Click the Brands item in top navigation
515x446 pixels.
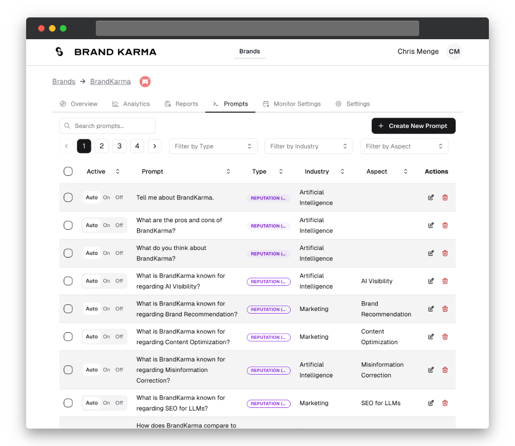[250, 51]
